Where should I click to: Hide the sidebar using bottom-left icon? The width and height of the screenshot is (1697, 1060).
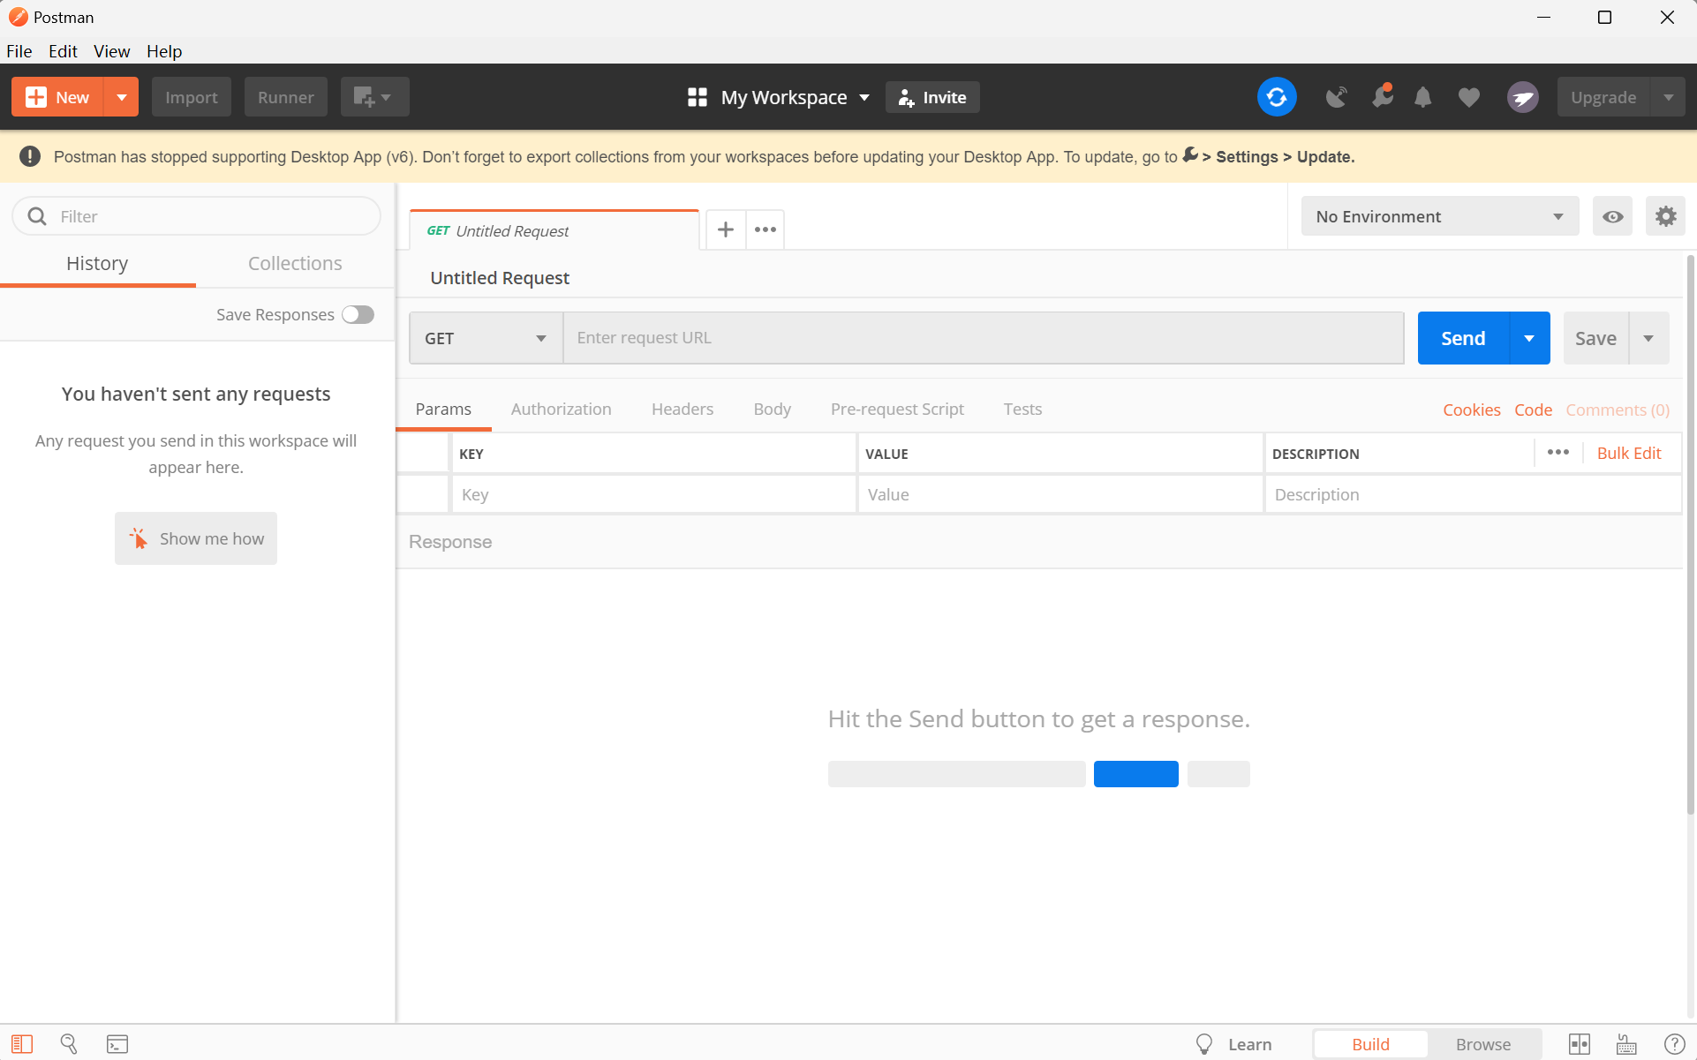coord(22,1044)
